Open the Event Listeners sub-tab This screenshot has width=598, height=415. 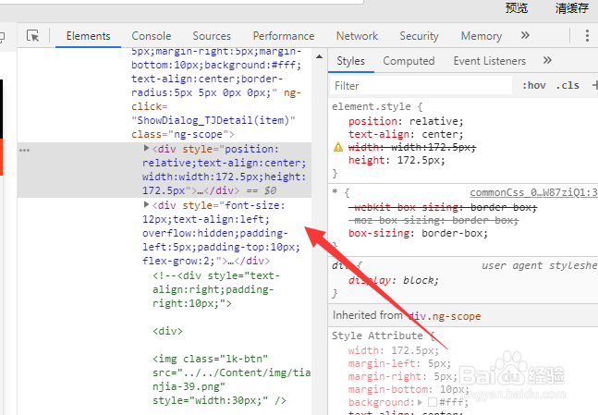490,61
